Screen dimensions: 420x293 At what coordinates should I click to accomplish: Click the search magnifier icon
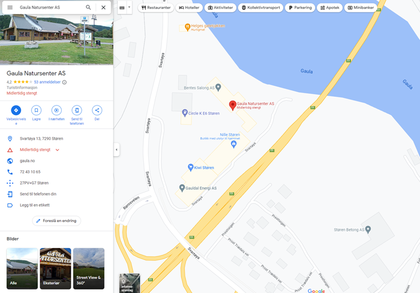click(88, 7)
